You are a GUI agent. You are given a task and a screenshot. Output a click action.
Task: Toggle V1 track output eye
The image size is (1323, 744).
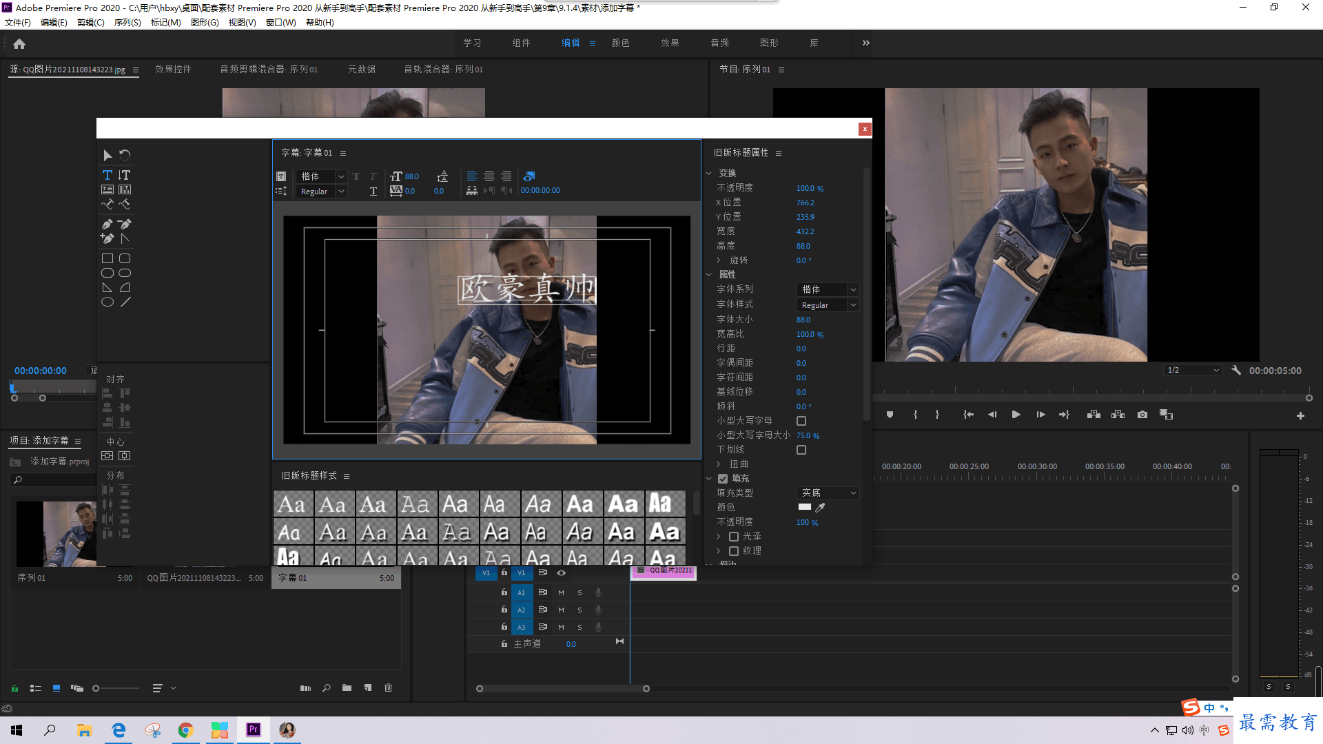pyautogui.click(x=561, y=573)
